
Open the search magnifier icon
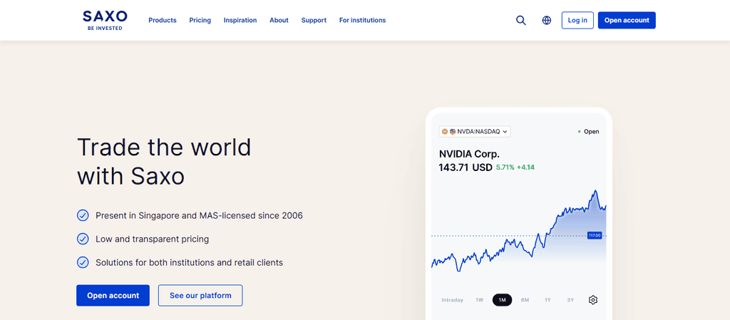pyautogui.click(x=521, y=21)
